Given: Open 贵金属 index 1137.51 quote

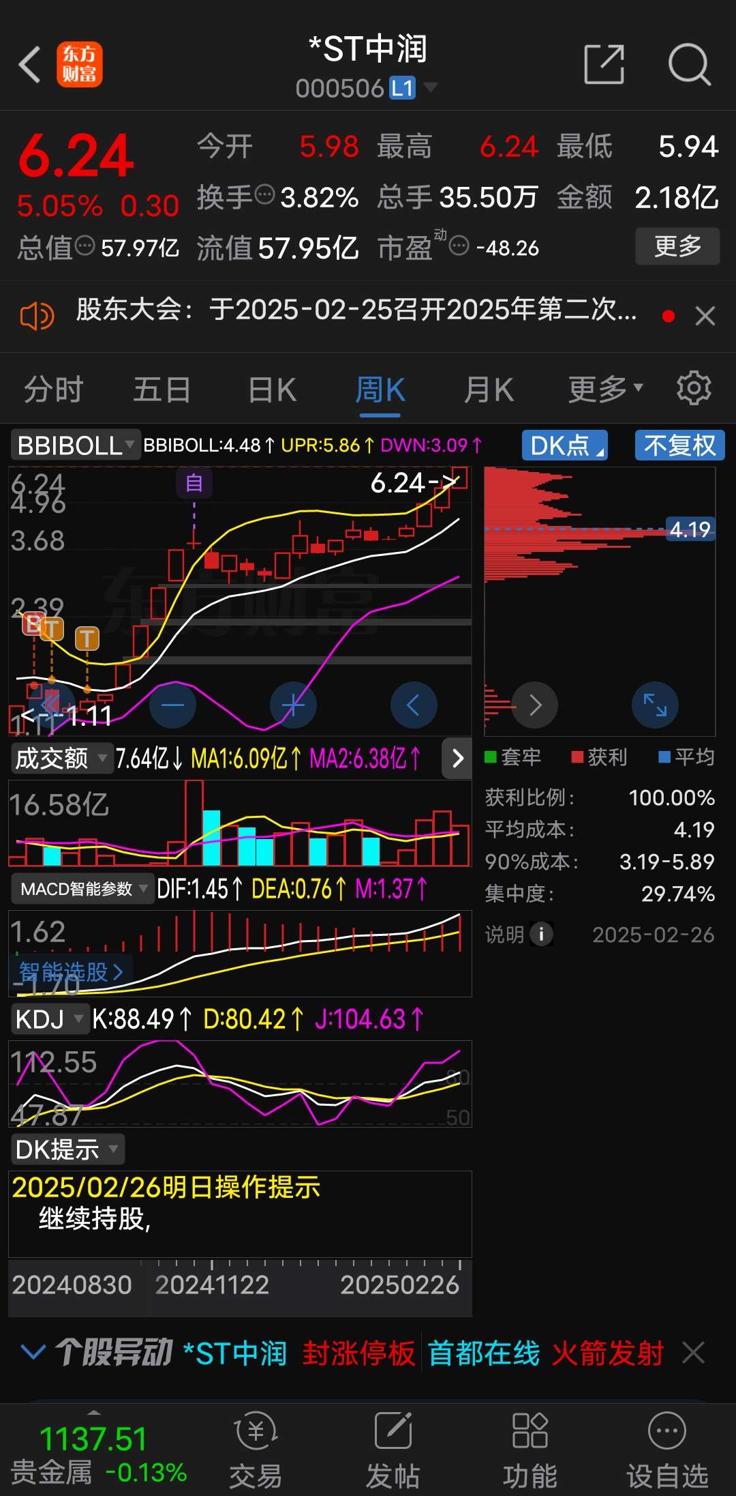Looking at the screenshot, I should coord(98,1454).
